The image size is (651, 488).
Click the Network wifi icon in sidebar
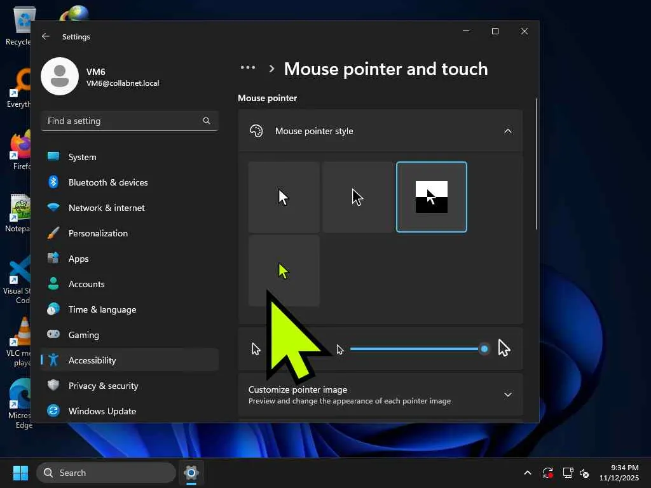click(53, 207)
